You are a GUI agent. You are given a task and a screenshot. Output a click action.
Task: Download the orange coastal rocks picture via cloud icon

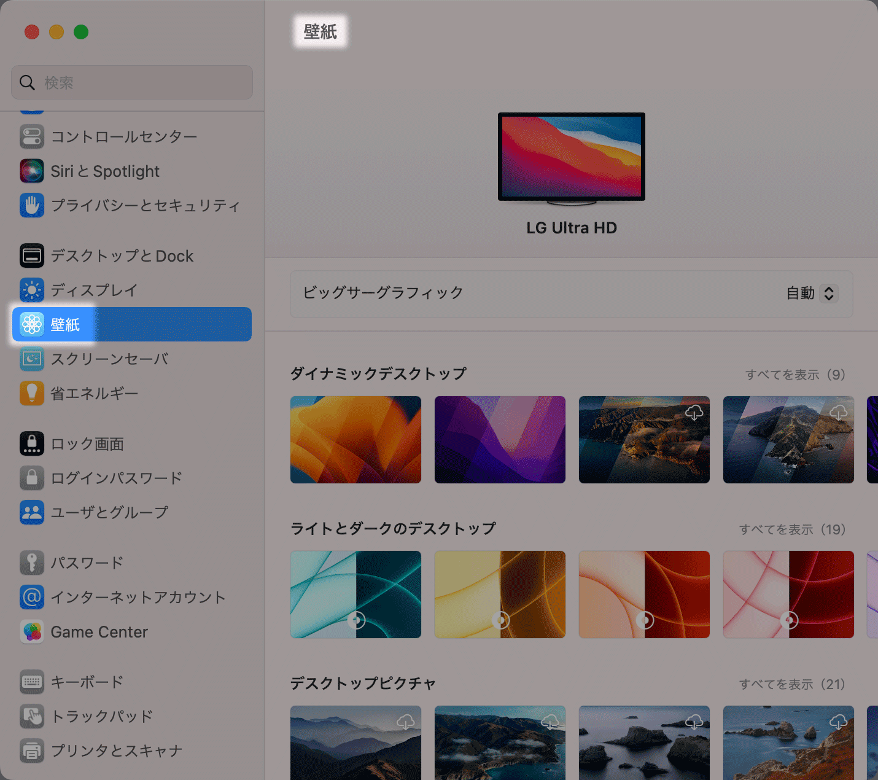click(839, 722)
